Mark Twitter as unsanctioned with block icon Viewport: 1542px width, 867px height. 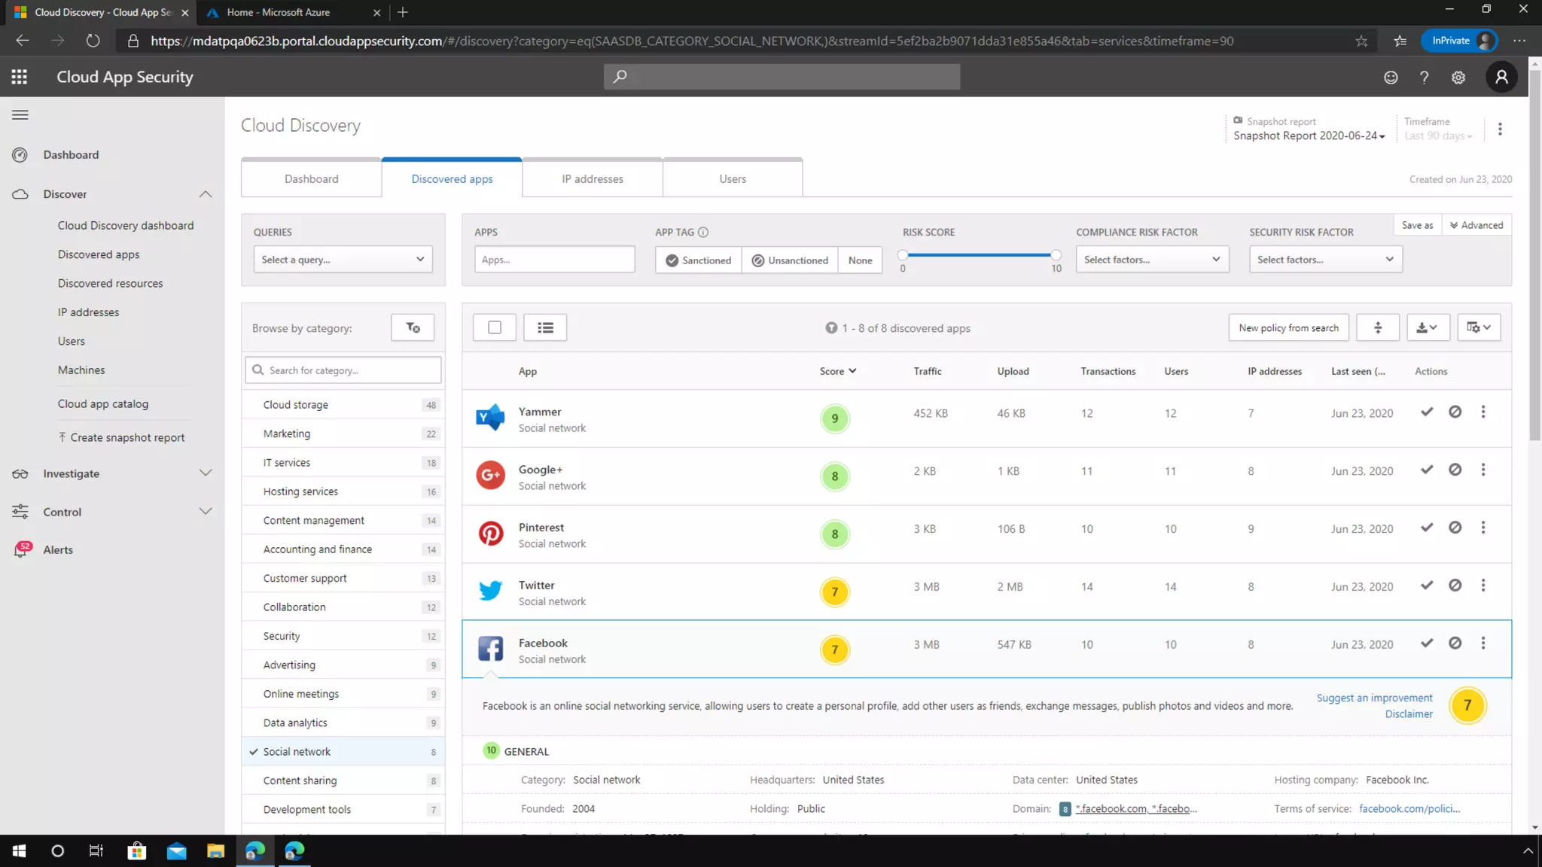click(x=1455, y=585)
